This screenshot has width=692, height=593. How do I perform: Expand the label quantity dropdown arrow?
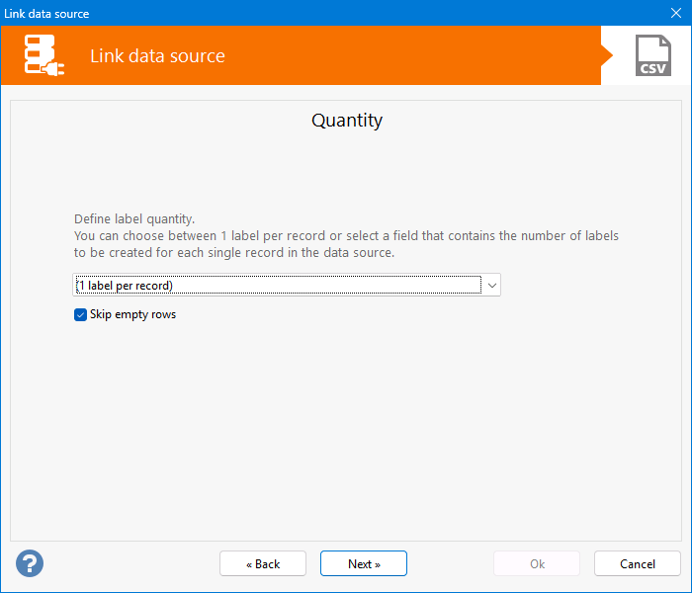492,286
